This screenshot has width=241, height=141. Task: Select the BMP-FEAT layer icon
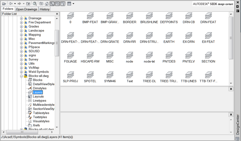[x=90, y=16]
